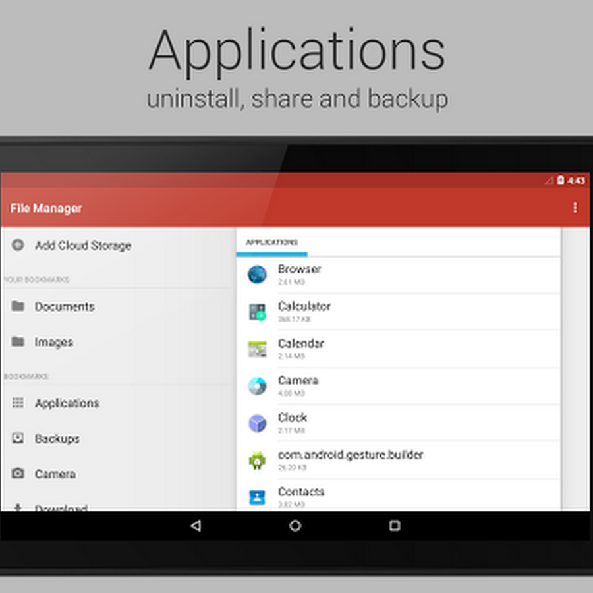This screenshot has height=593, width=593.
Task: Click the Calculator app icon
Action: pyautogui.click(x=257, y=312)
